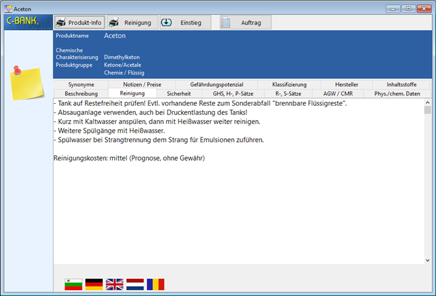The width and height of the screenshot is (436, 296).
Task: Click the Einstieg button
Action: click(x=185, y=22)
